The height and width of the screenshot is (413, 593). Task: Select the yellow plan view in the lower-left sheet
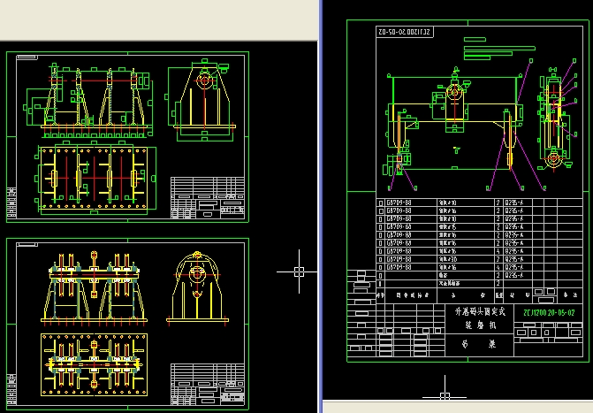94,364
